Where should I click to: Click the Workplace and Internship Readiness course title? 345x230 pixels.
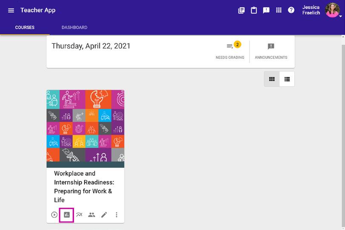click(84, 187)
